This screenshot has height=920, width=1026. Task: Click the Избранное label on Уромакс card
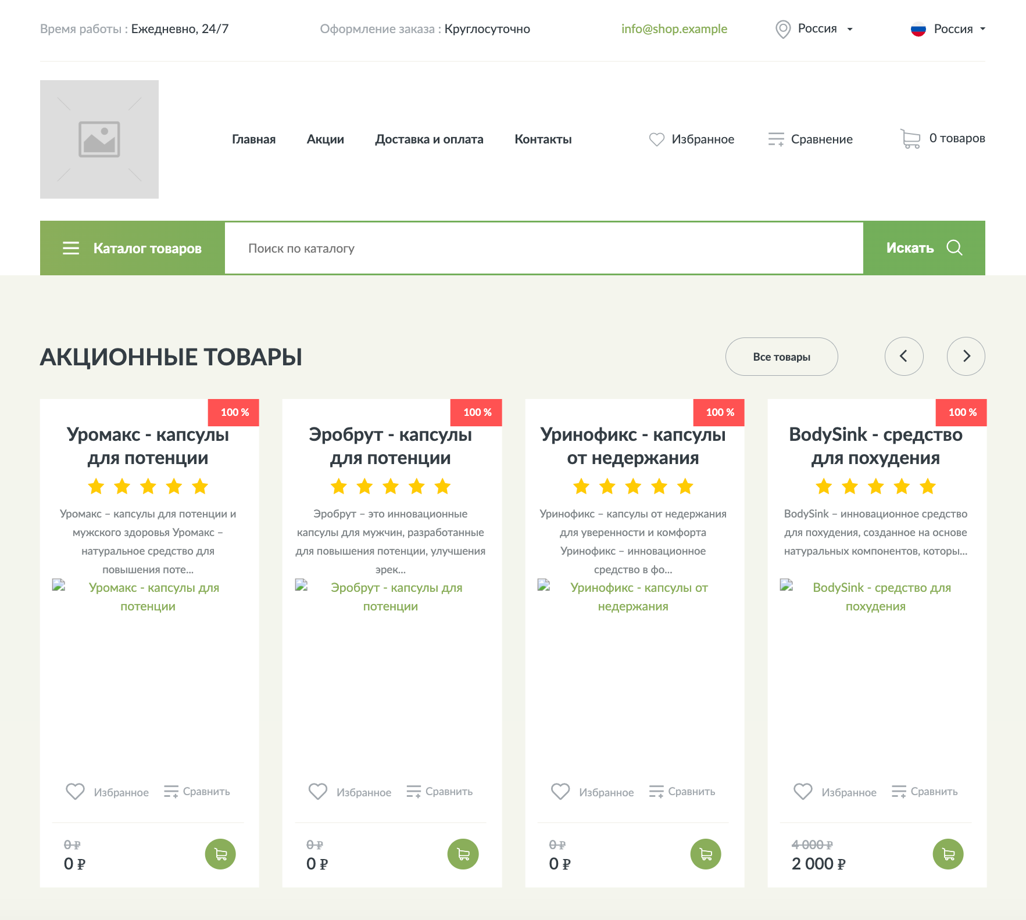121,792
